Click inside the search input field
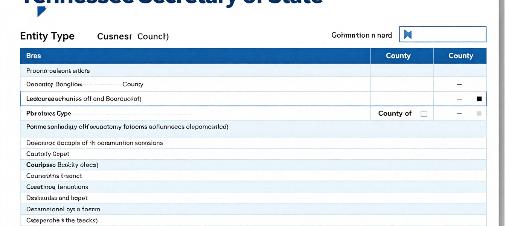Image resolution: width=506 pixels, height=226 pixels. pos(444,34)
